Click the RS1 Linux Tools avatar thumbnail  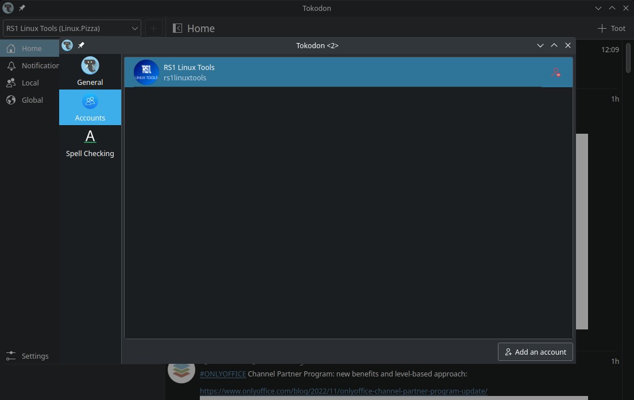point(146,72)
